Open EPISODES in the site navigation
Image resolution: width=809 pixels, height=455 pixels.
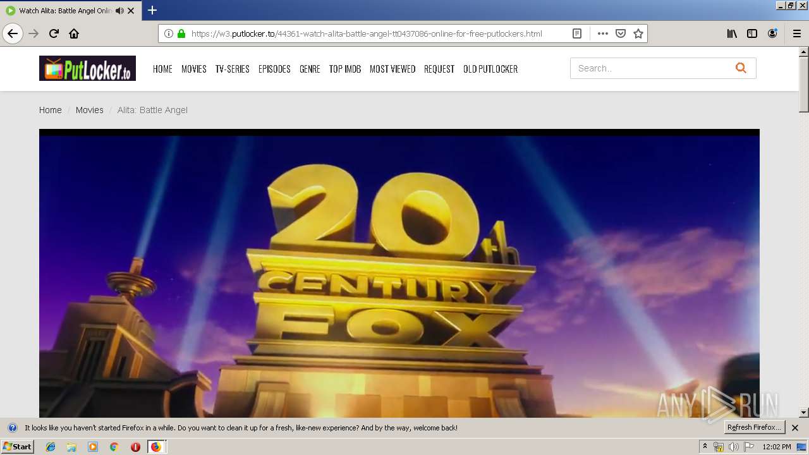coord(274,69)
